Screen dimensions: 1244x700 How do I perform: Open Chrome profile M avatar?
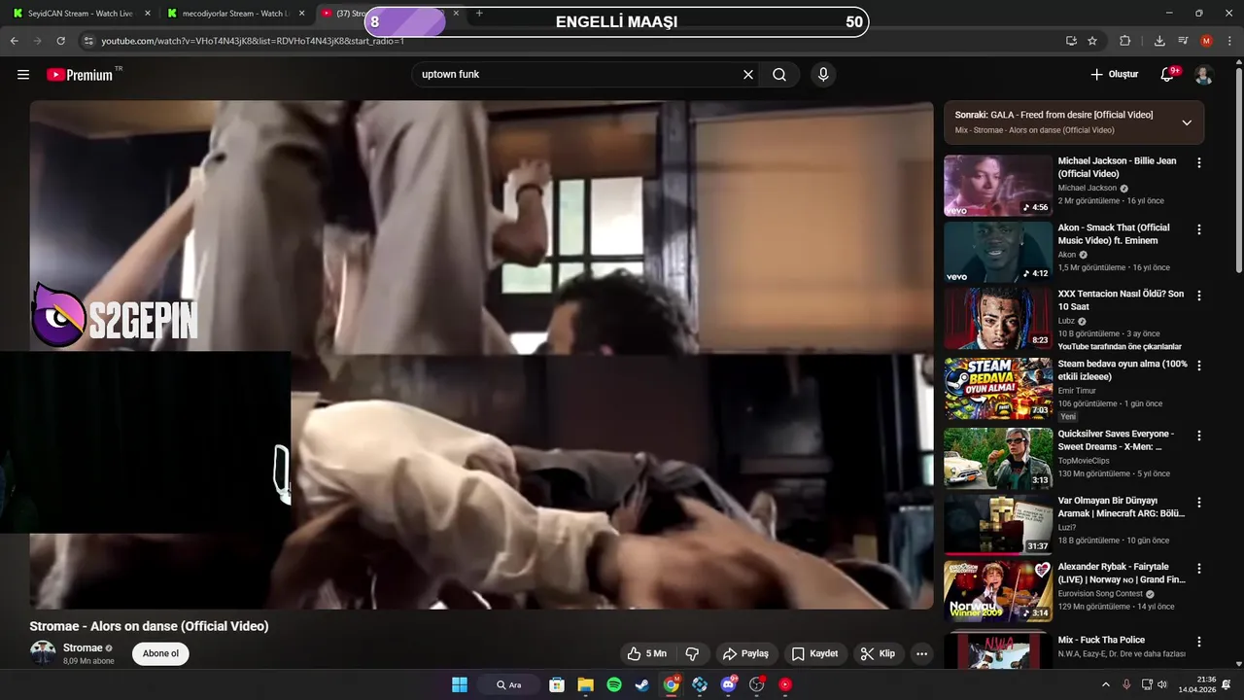click(1206, 41)
